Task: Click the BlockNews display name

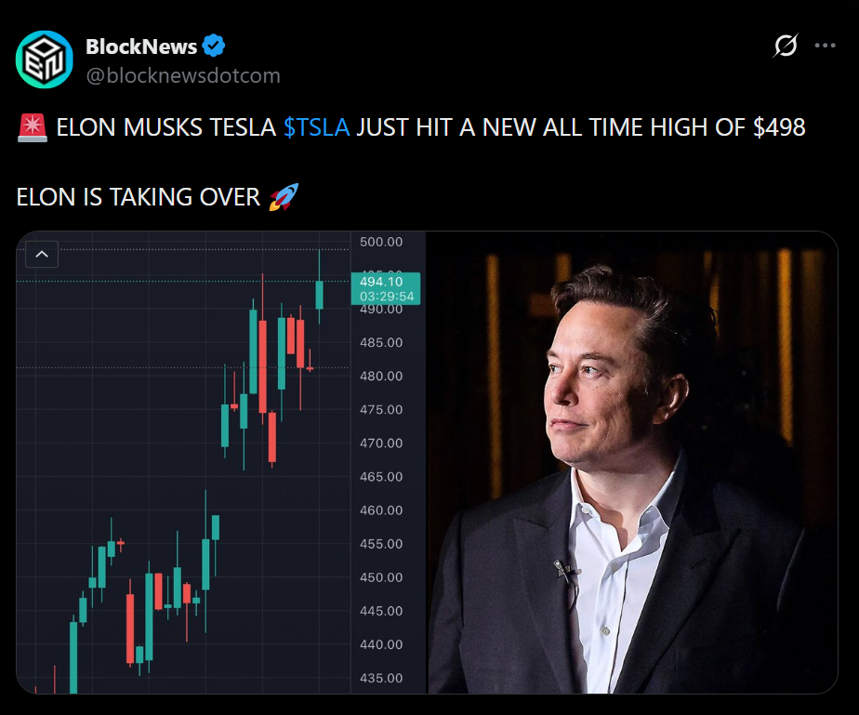Action: point(141,46)
